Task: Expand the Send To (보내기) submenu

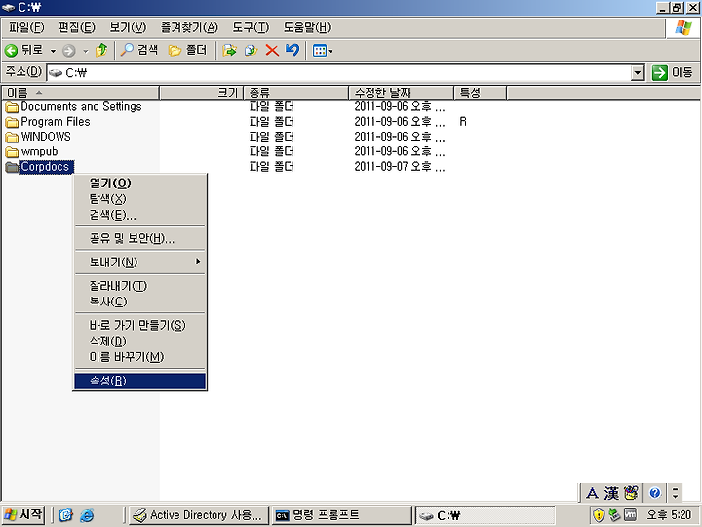Action: pos(139,263)
